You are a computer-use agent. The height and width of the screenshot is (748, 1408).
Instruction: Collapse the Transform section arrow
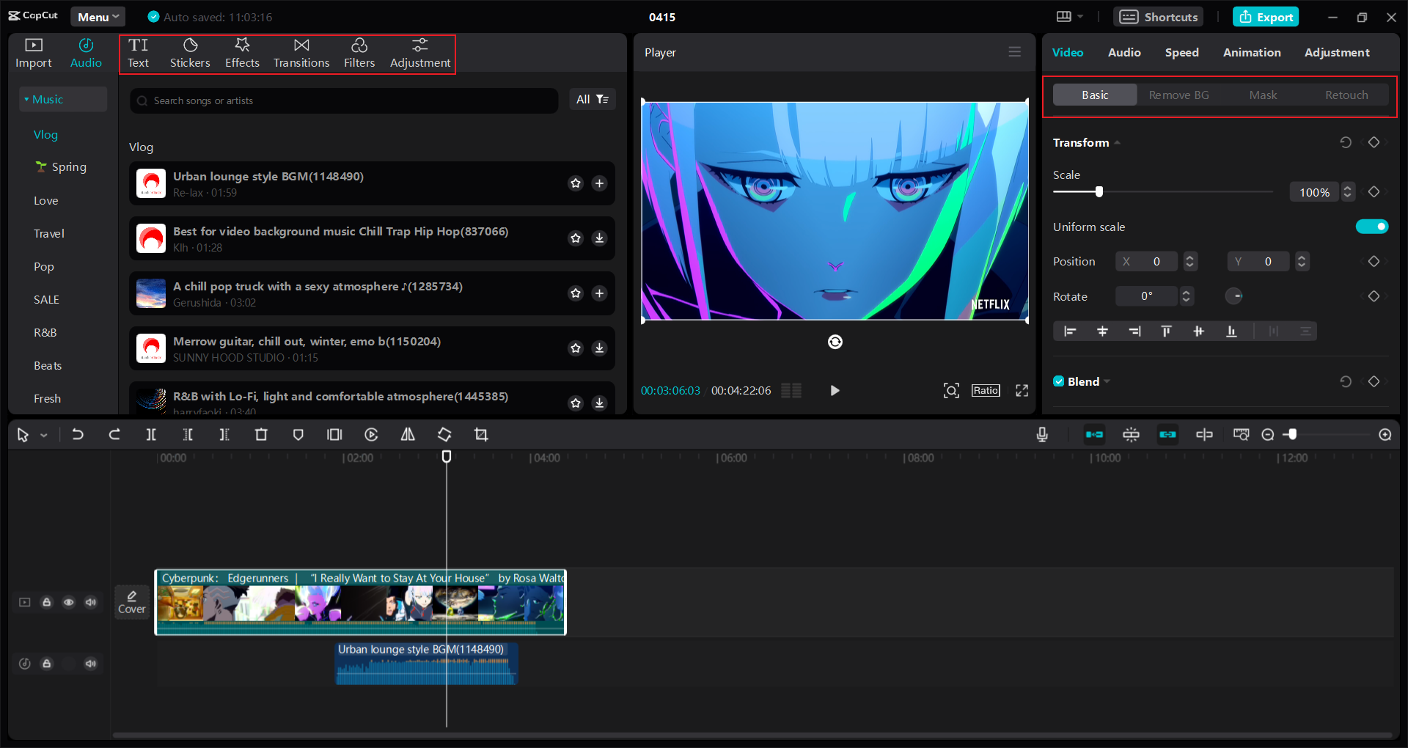pyautogui.click(x=1117, y=143)
